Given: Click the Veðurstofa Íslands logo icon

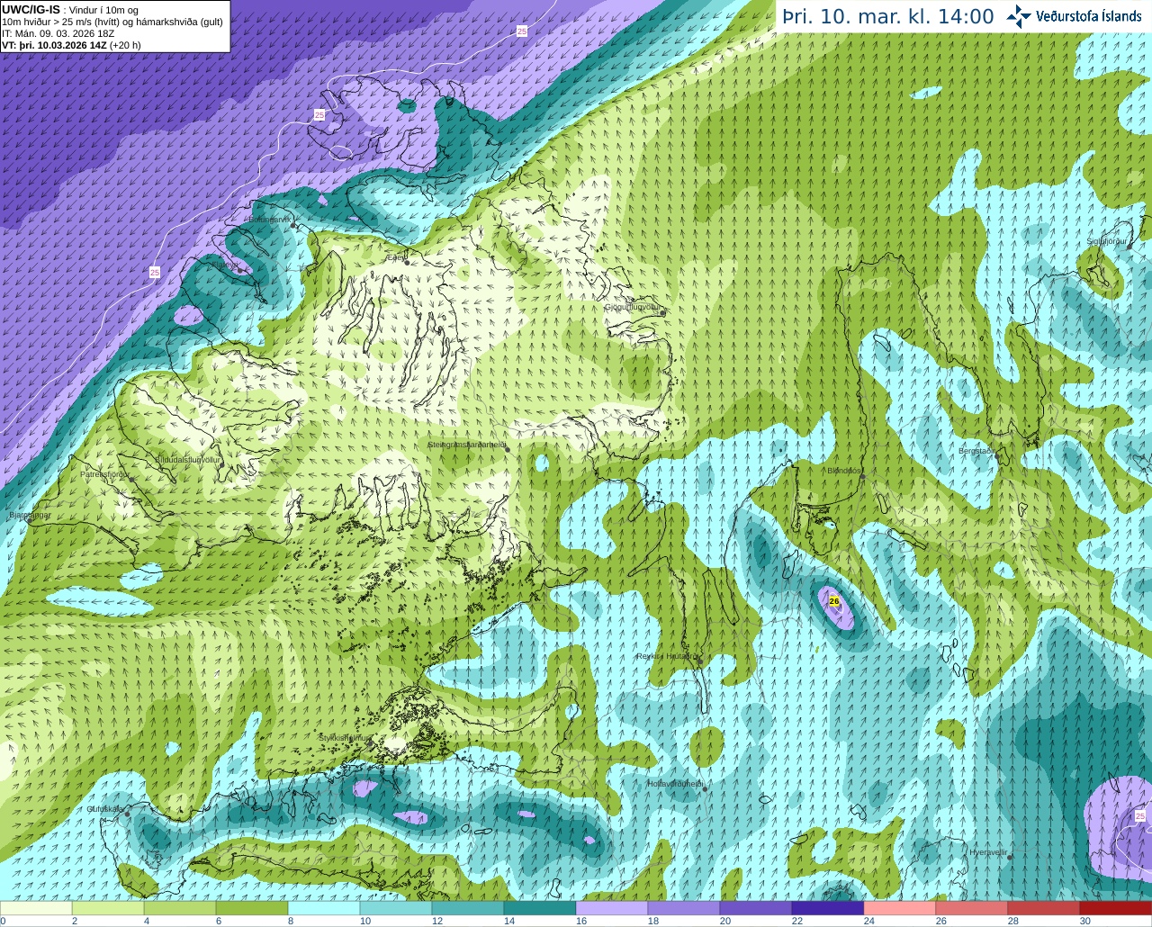Looking at the screenshot, I should pos(1019,16).
